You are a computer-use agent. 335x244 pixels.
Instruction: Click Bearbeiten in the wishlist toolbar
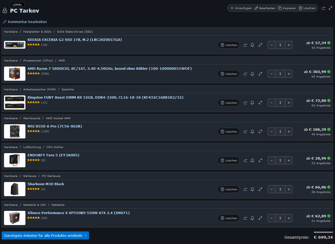[x=265, y=8]
